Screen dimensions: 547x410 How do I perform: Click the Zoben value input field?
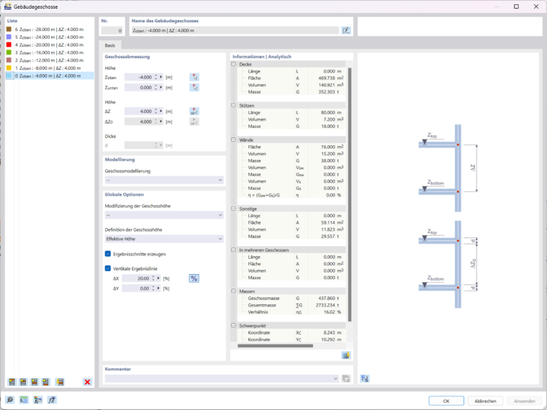(x=139, y=77)
